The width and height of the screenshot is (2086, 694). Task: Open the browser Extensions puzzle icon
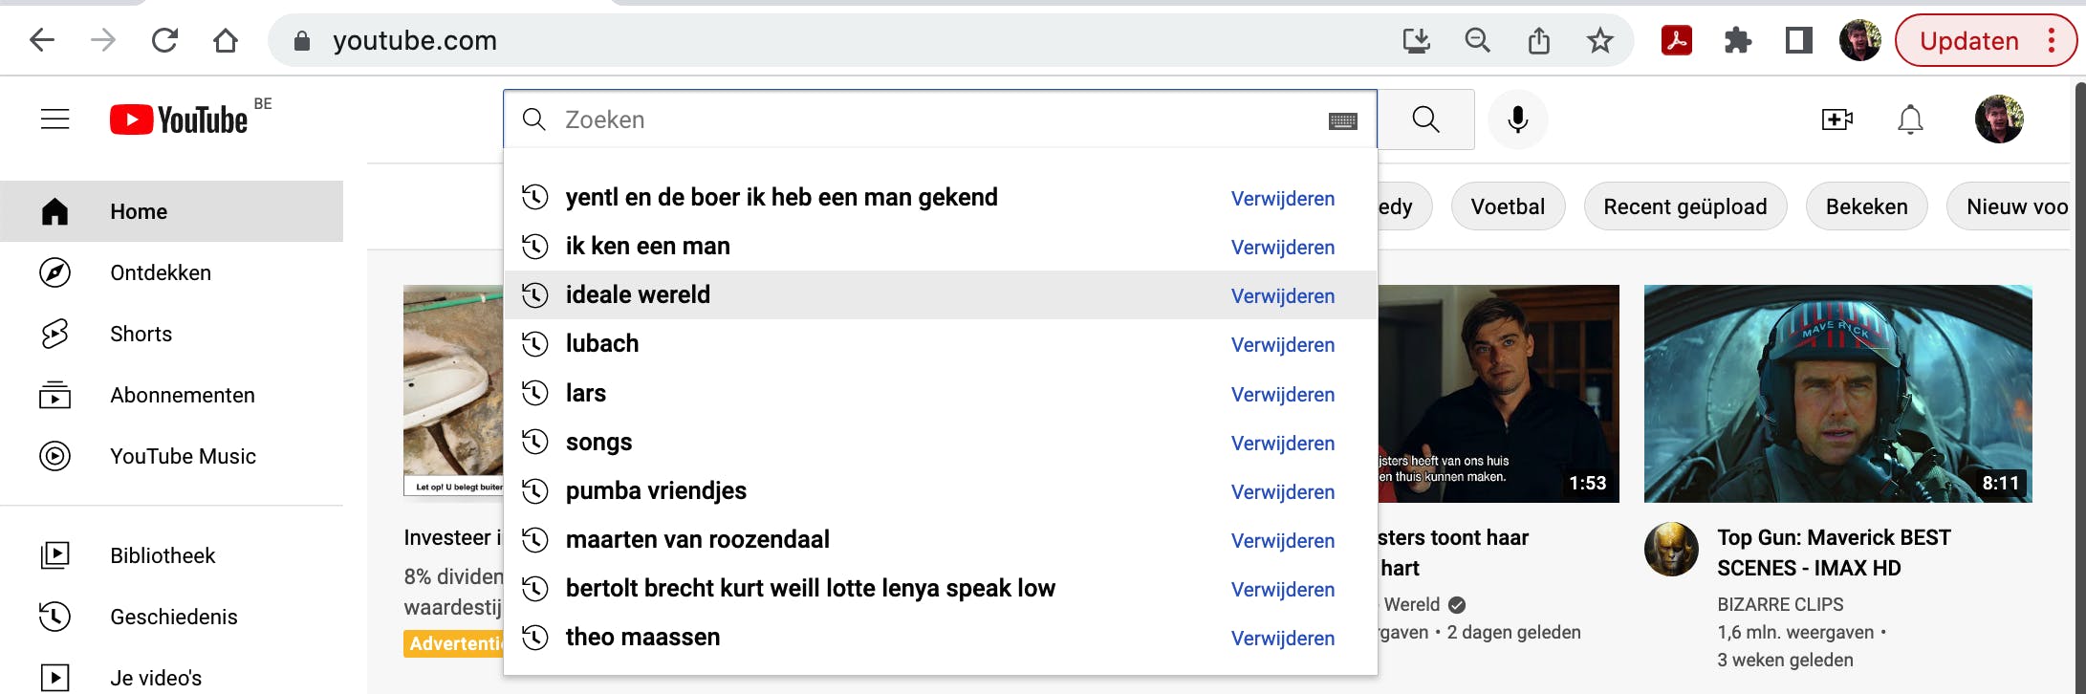coord(1737,41)
